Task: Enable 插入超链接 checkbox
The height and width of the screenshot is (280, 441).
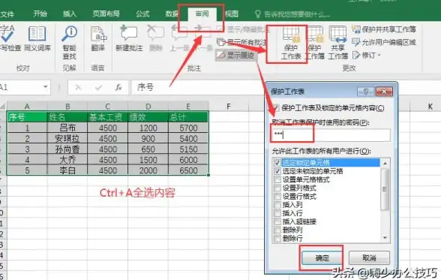Action: (x=277, y=221)
